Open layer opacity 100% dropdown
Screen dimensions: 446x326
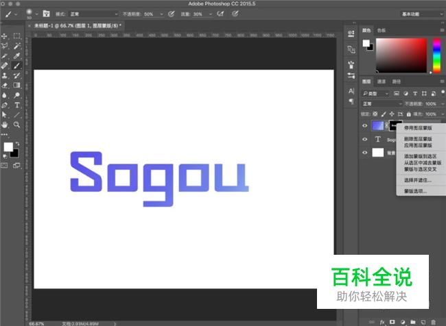443,104
